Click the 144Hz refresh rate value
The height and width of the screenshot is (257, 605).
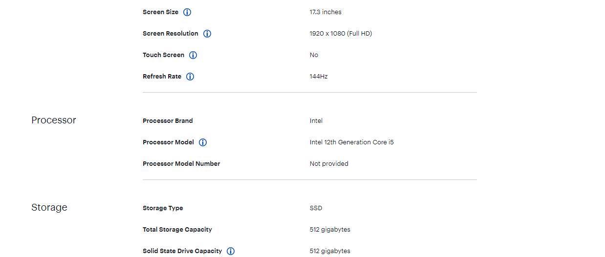[319, 77]
